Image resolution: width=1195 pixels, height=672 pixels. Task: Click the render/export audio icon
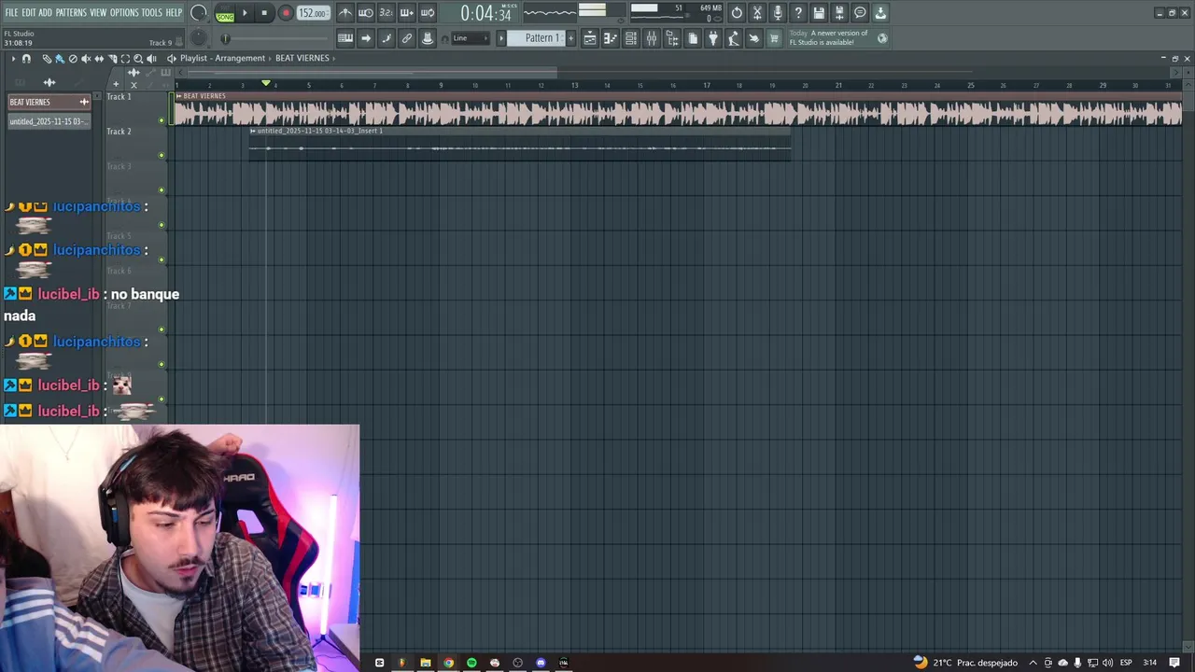click(x=839, y=13)
